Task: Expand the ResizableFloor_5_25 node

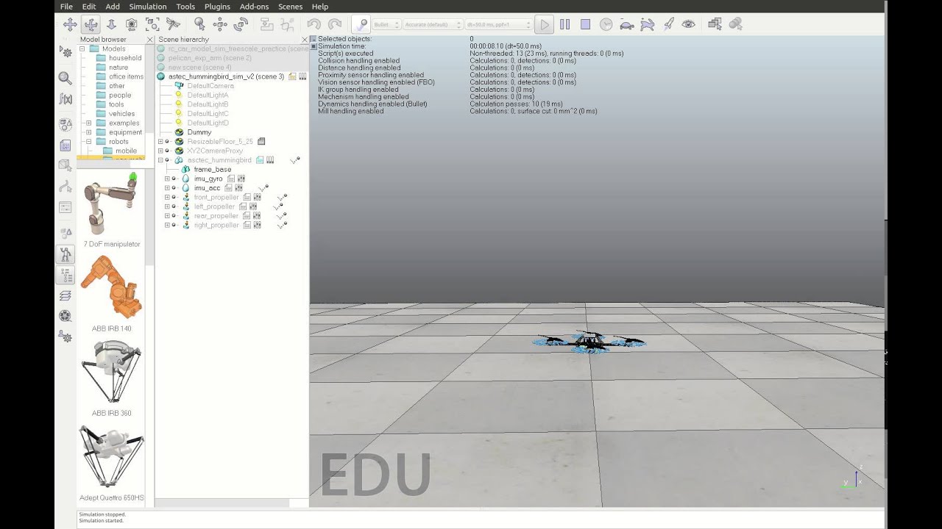Action: (160, 141)
